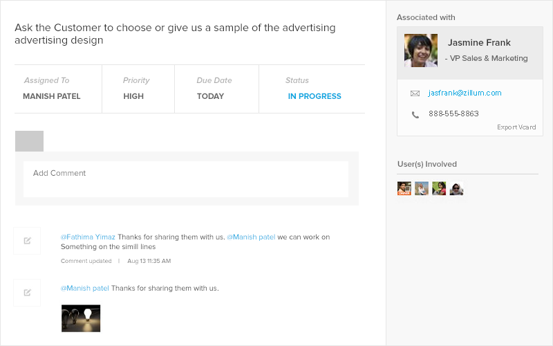The height and width of the screenshot is (346, 553).
Task: Change the Priority value HIGH
Action: (133, 96)
